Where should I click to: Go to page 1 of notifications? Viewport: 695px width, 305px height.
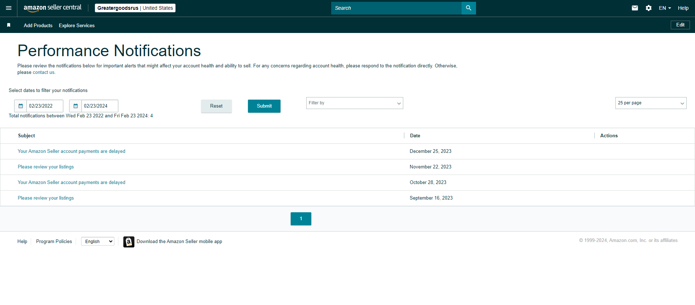coord(301,219)
